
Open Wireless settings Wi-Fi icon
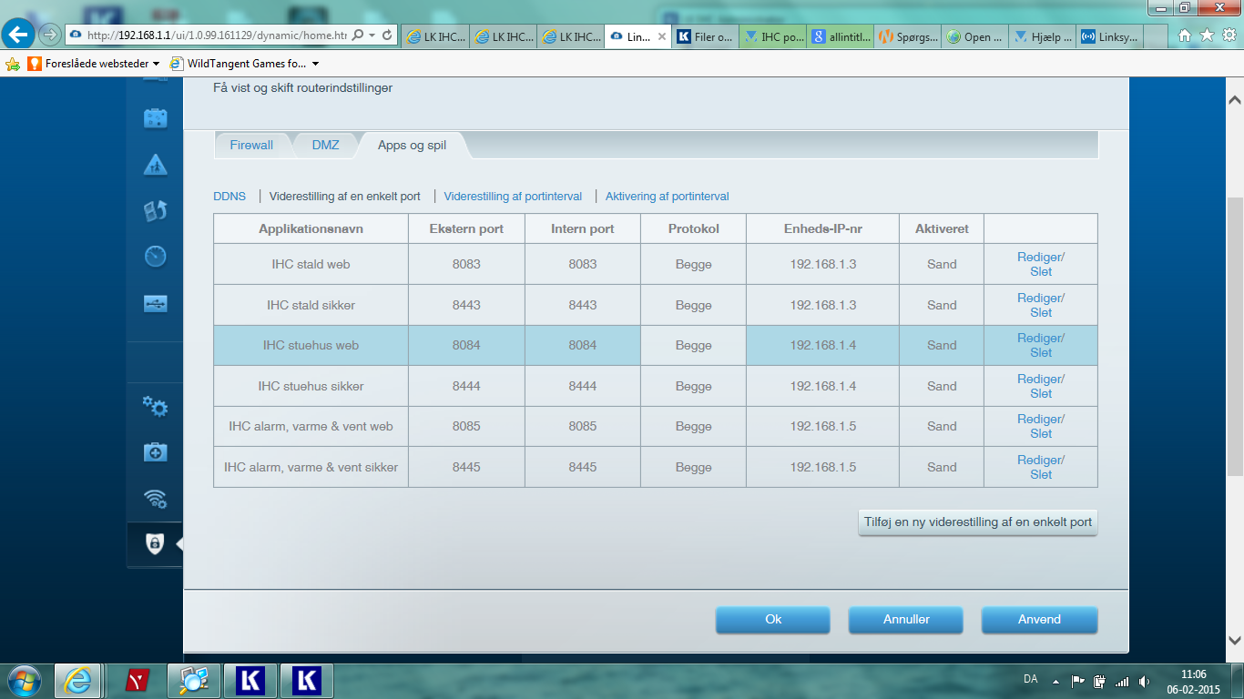(x=156, y=498)
